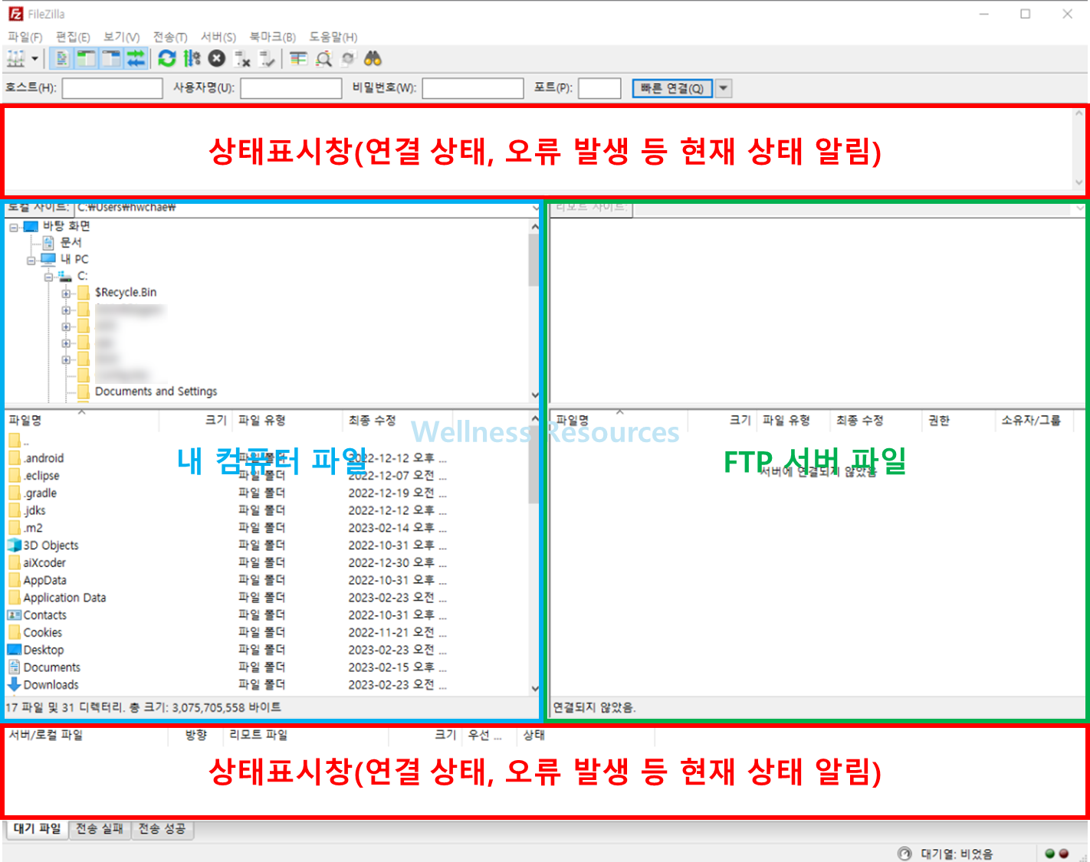Toggle synchronized browsing

pos(348,59)
